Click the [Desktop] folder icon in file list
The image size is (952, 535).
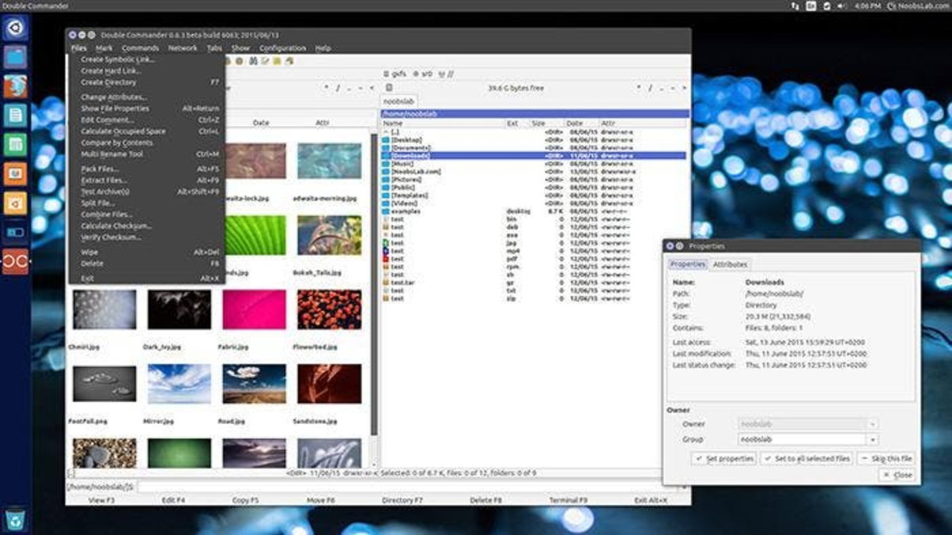click(386, 139)
